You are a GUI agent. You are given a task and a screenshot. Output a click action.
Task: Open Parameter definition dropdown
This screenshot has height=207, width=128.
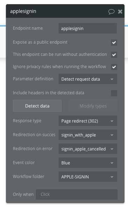click(x=88, y=79)
